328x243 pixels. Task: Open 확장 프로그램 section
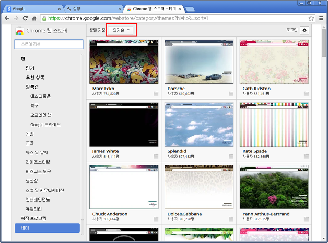pyautogui.click(x=33, y=218)
